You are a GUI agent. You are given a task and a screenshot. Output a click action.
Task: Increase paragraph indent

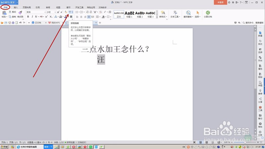click(x=91, y=12)
